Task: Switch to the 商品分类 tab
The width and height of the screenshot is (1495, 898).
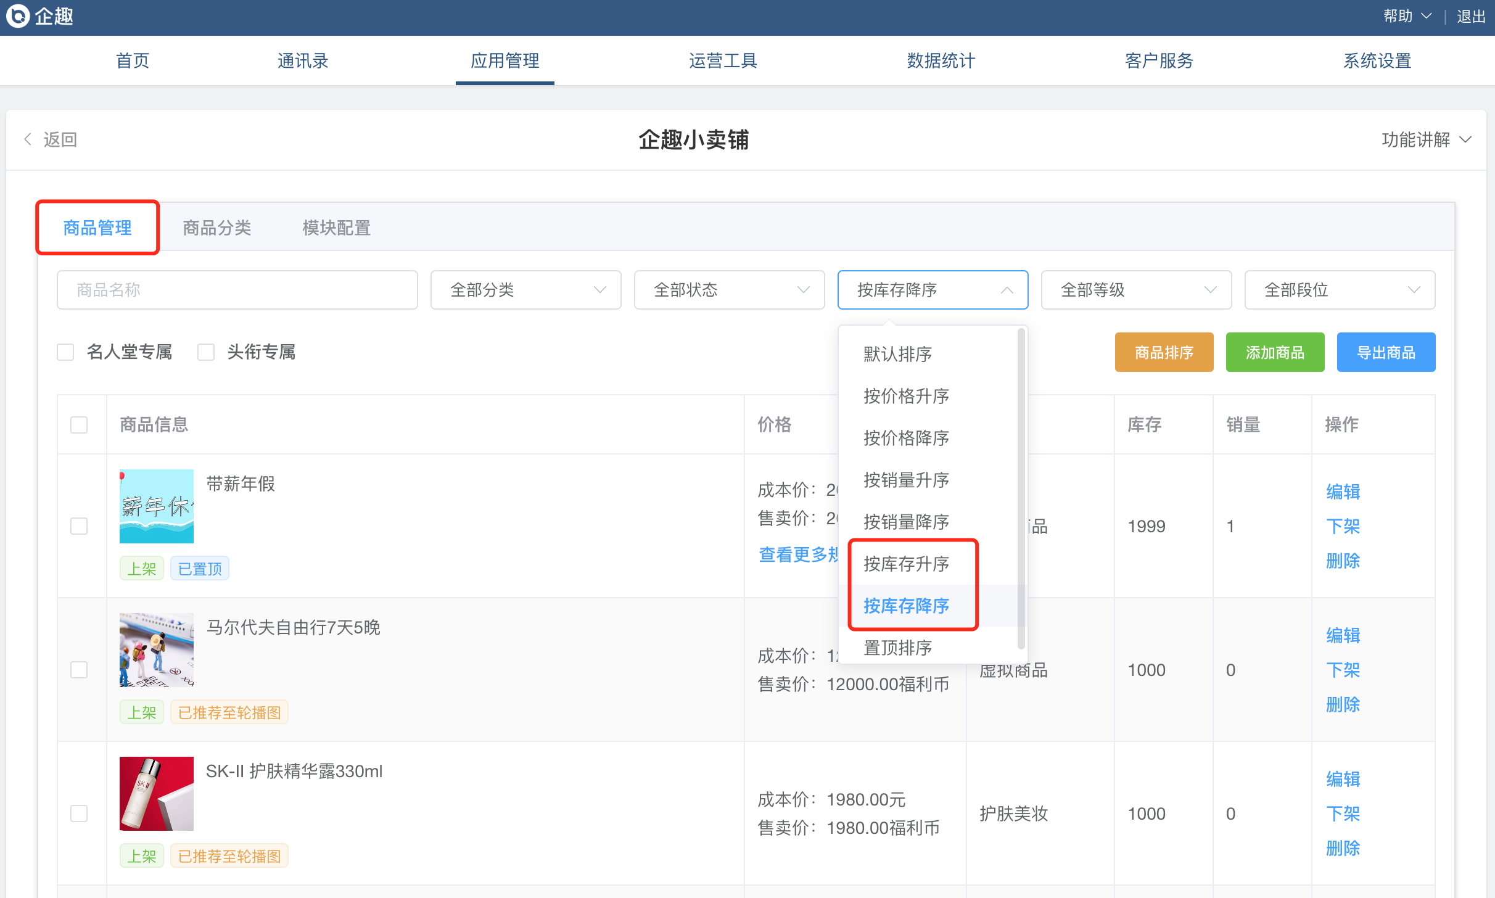Action: point(217,228)
